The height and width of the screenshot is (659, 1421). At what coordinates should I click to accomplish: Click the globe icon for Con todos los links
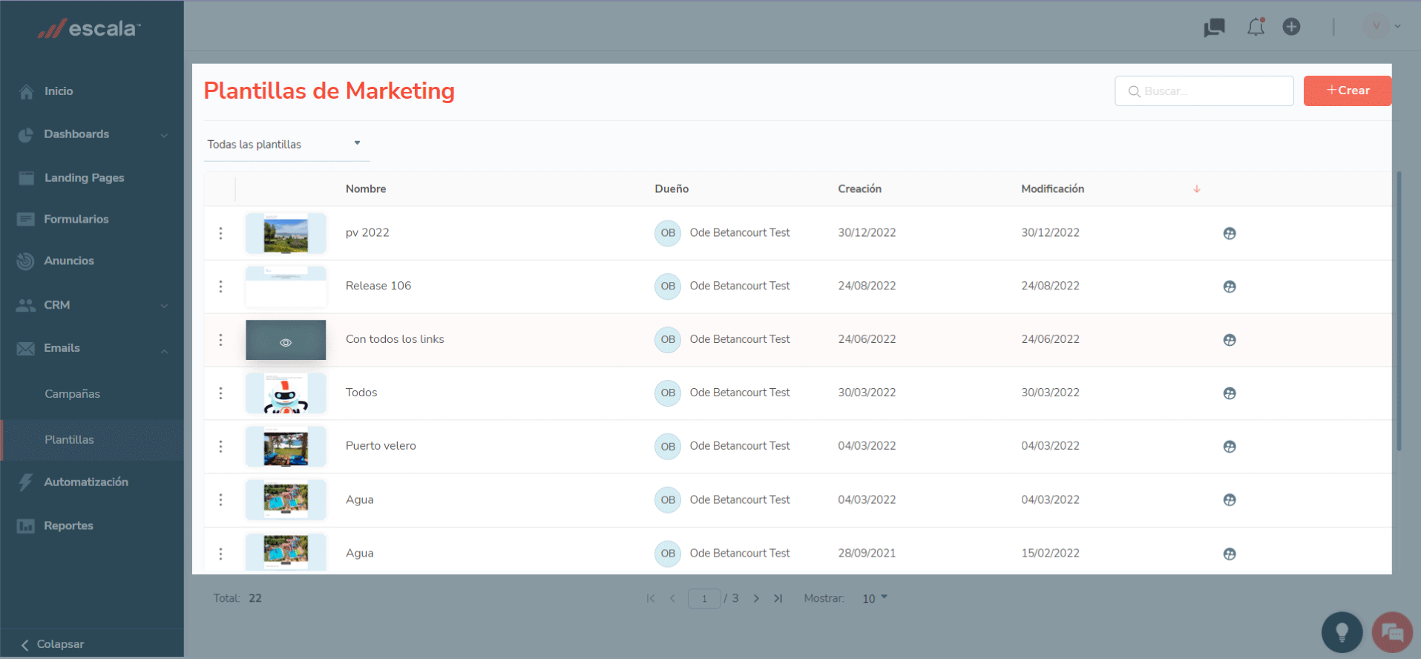pyautogui.click(x=1230, y=340)
